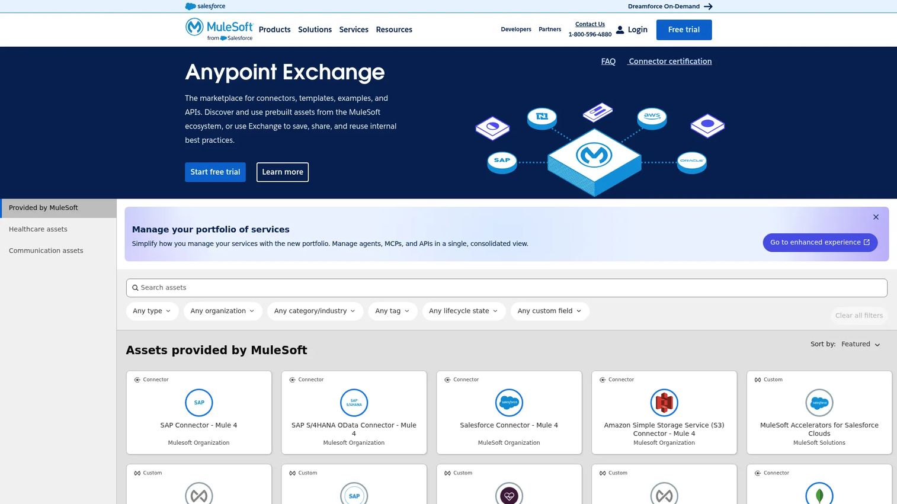
Task: Click the search magnifier icon
Action: tap(135, 288)
